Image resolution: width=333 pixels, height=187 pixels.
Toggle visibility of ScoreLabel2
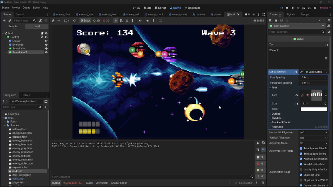coord(46,52)
